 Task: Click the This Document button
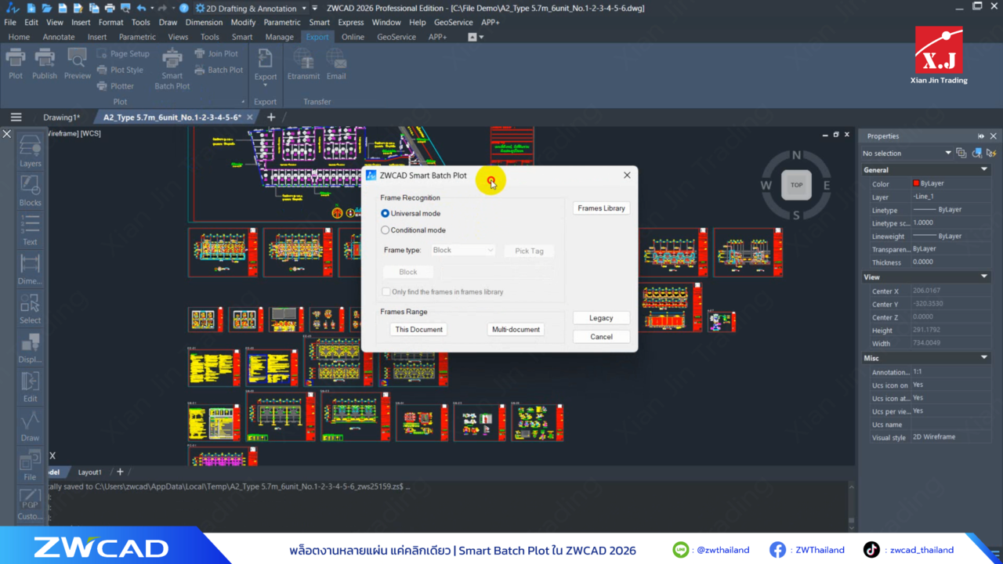[x=418, y=329]
